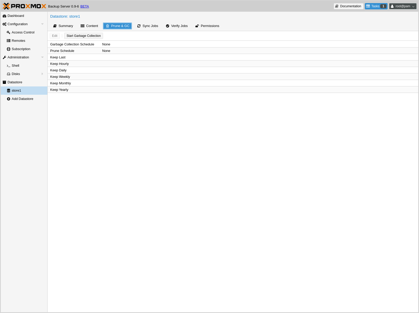Click the store1 database icon

coord(9,91)
